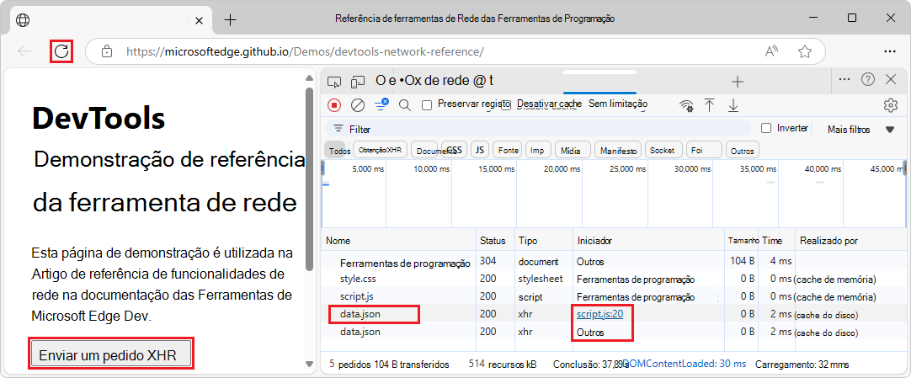Select the inspect element tool in DevTools
Image resolution: width=911 pixels, height=378 pixels.
333,82
